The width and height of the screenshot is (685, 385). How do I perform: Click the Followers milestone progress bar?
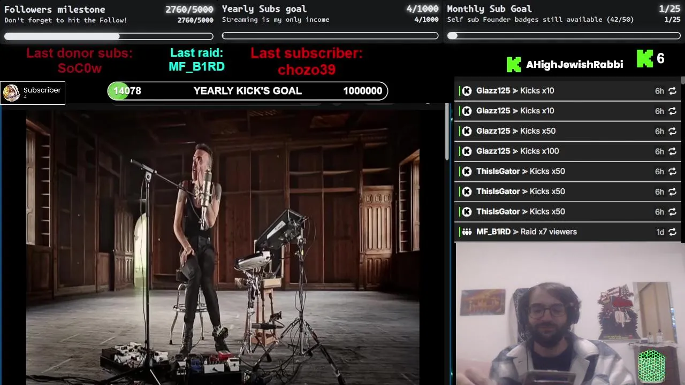pyautogui.click(x=109, y=36)
